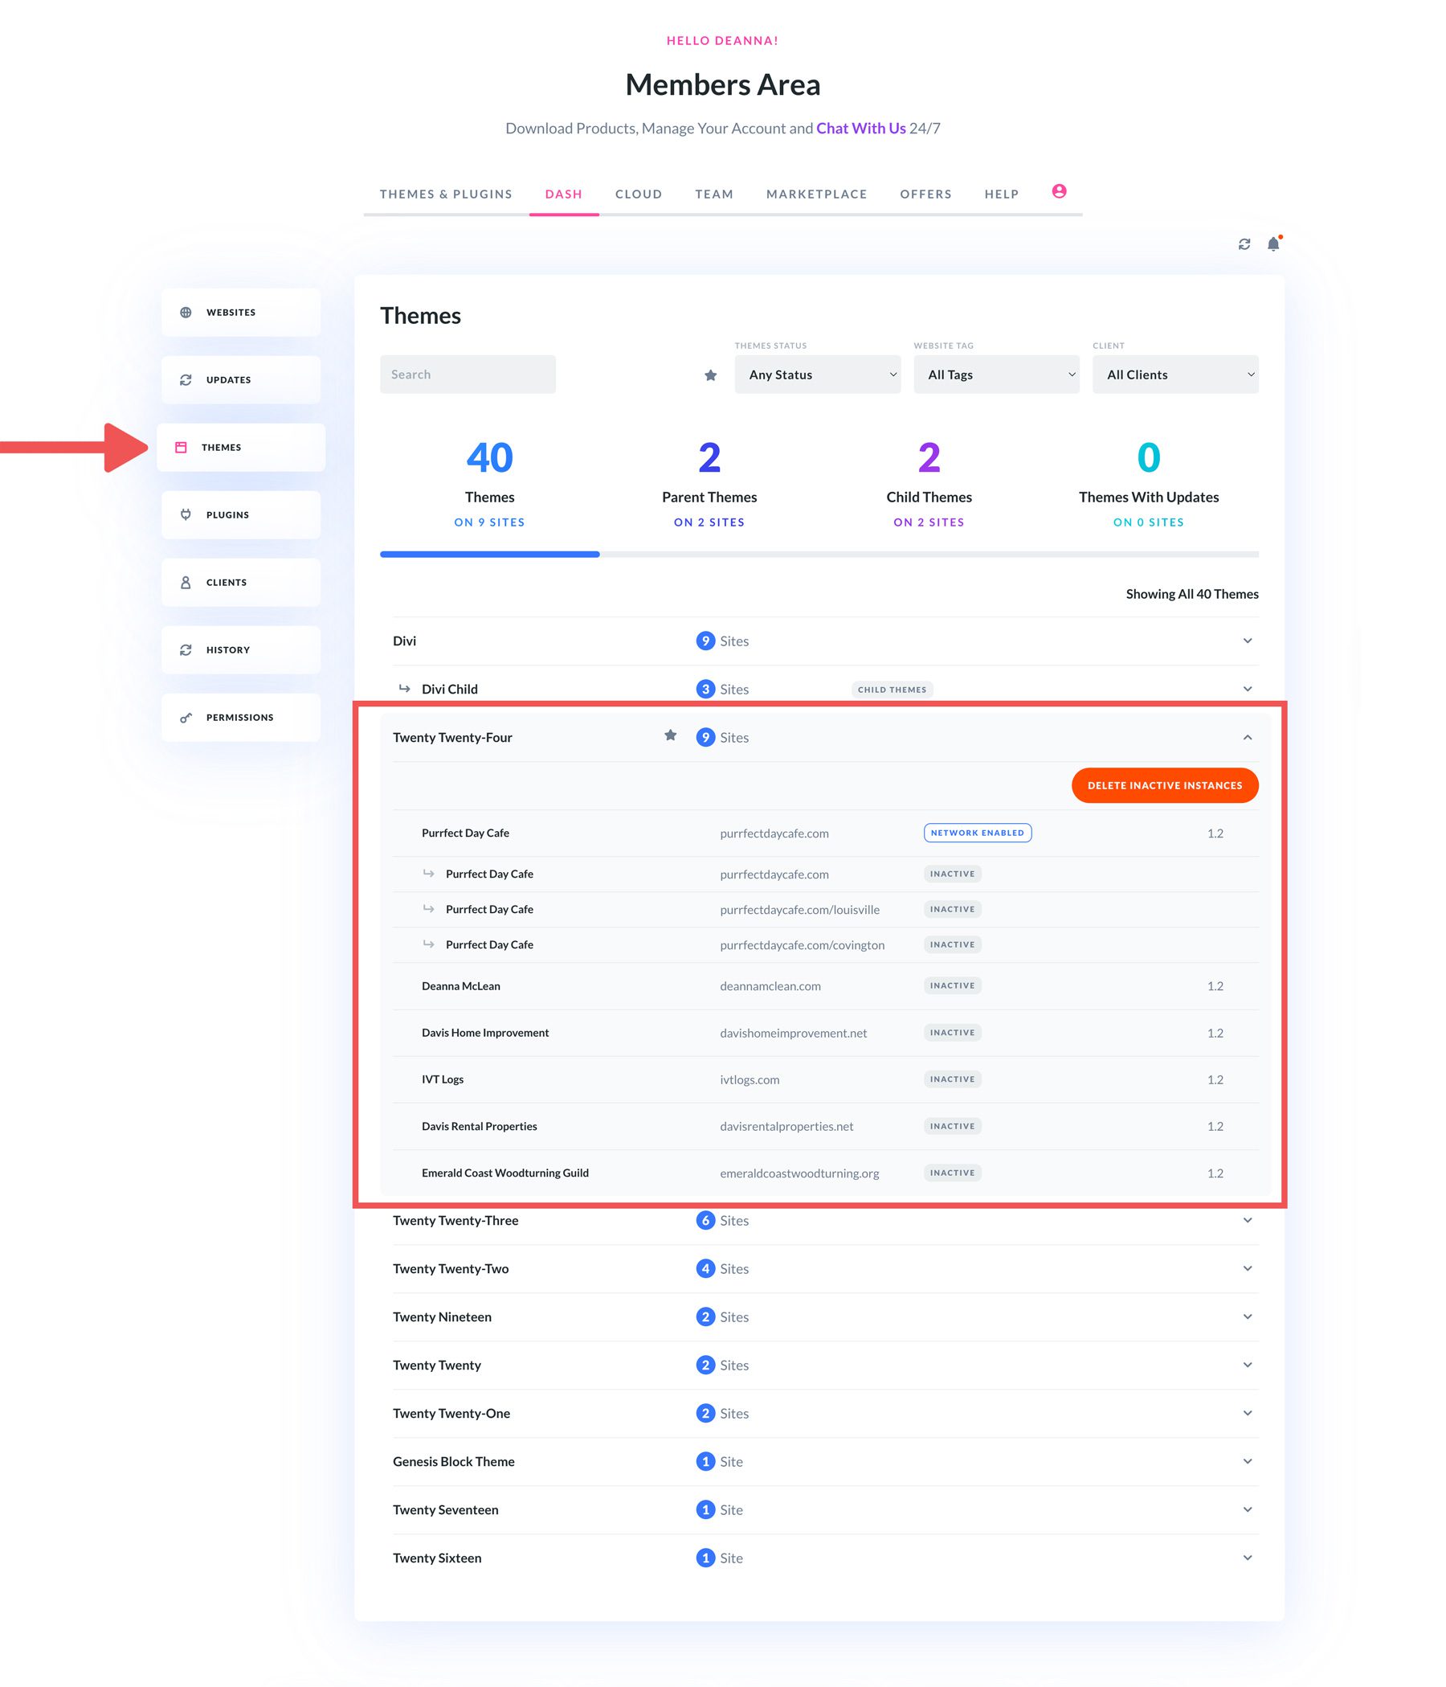Click the Delete Inactive Instances button

pyautogui.click(x=1164, y=785)
